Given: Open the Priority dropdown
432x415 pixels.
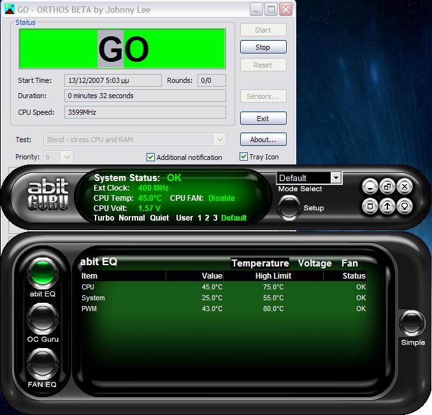Looking at the screenshot, I should 67,157.
